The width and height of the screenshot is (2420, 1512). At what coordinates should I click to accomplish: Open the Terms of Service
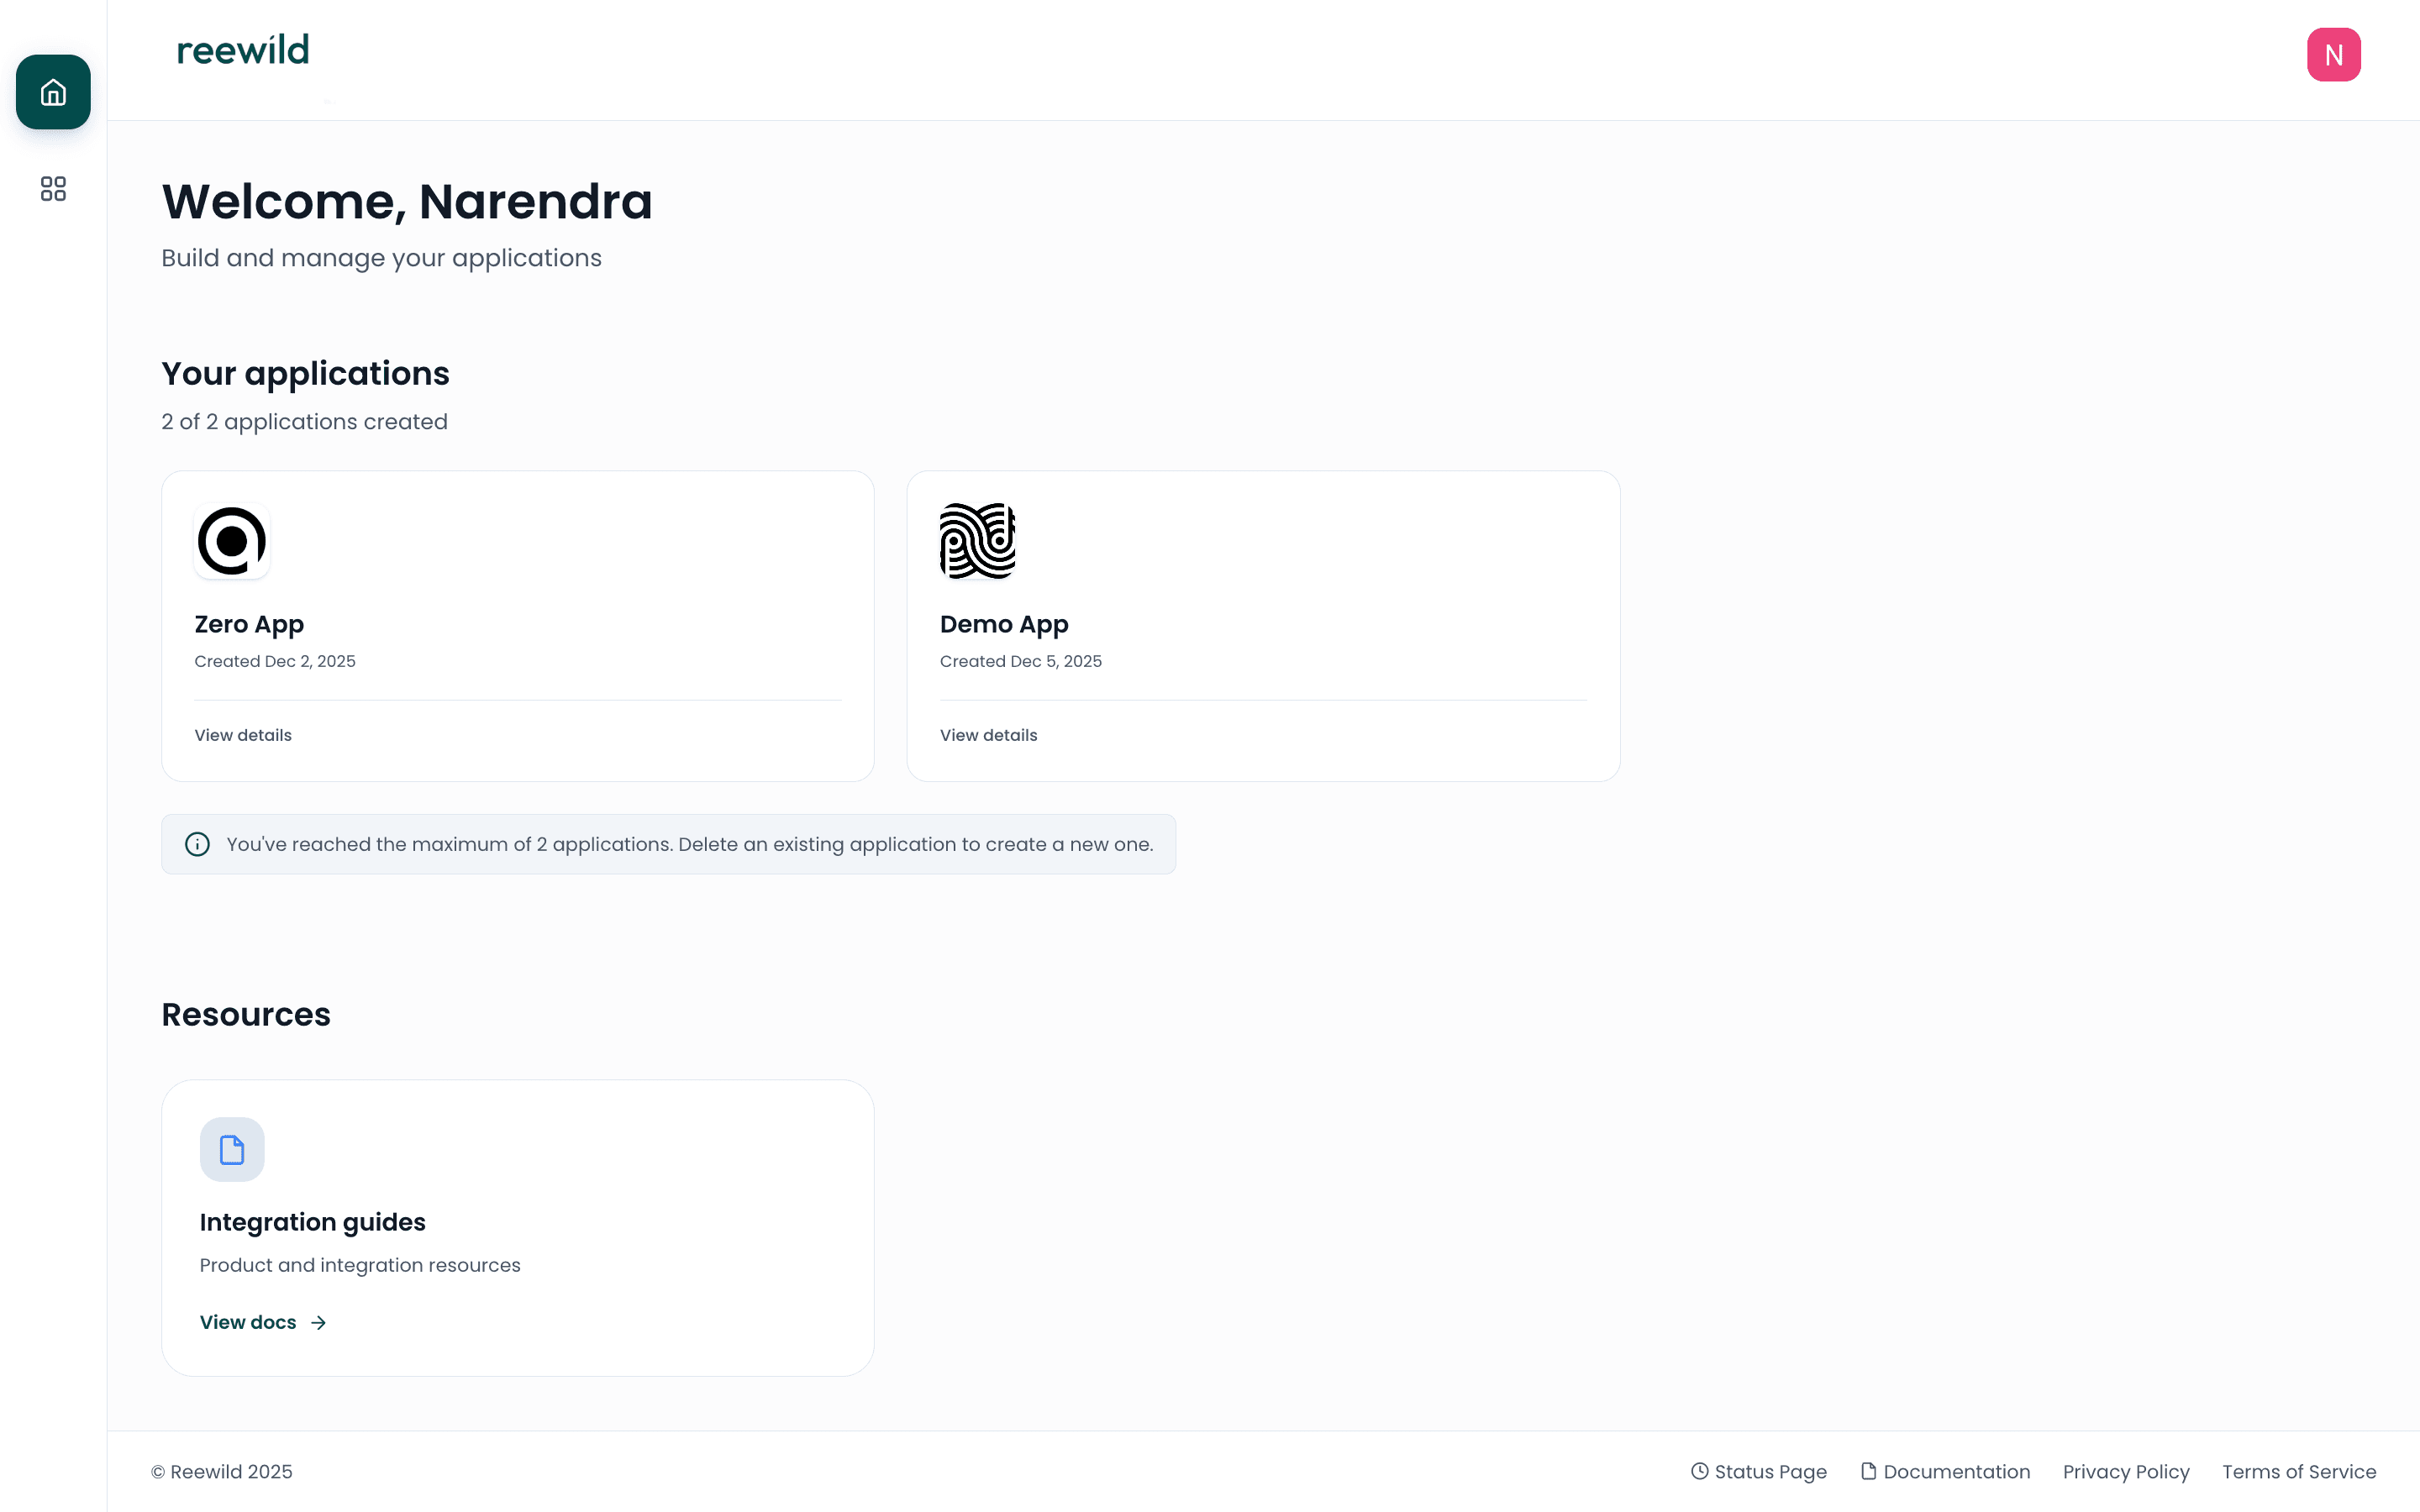[x=2298, y=1471]
